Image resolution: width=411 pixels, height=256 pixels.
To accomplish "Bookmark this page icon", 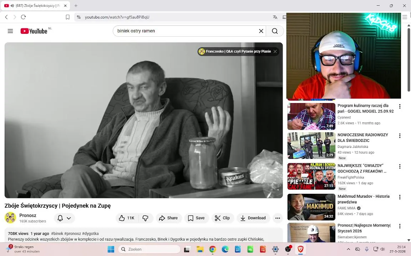I will coord(68,17).
